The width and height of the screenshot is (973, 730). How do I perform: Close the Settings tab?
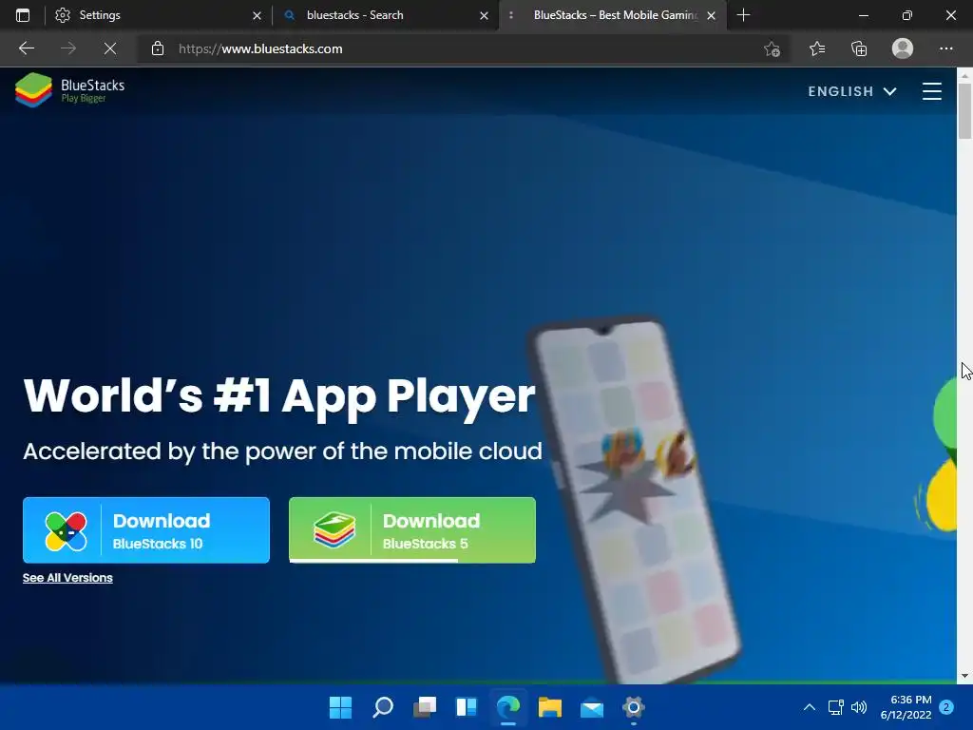click(x=257, y=15)
